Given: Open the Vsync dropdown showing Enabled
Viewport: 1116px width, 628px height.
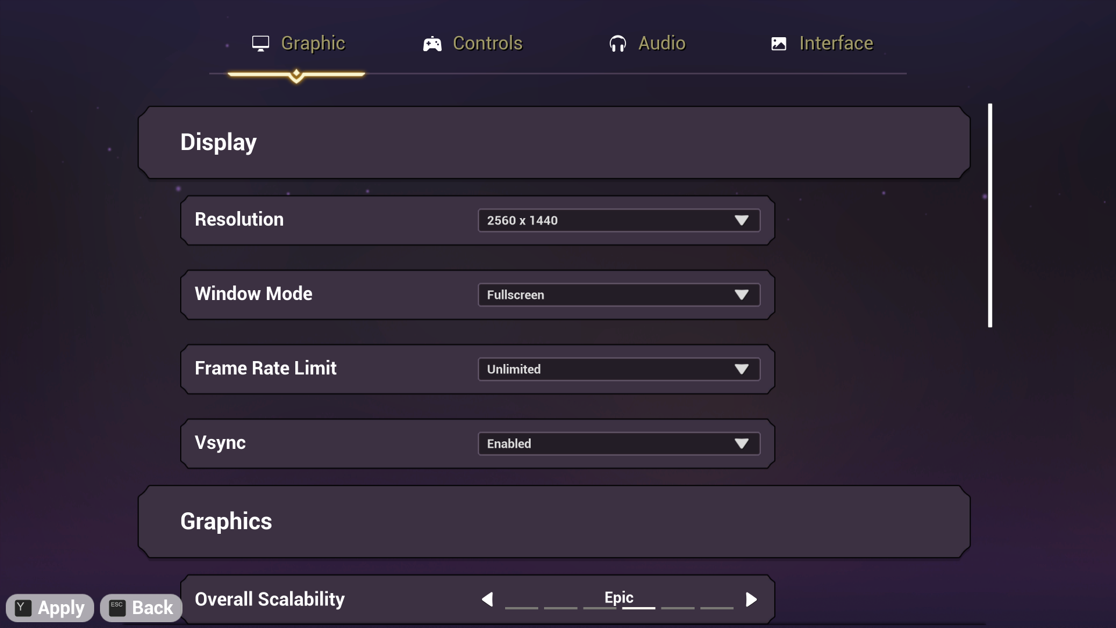Looking at the screenshot, I should pos(619,444).
